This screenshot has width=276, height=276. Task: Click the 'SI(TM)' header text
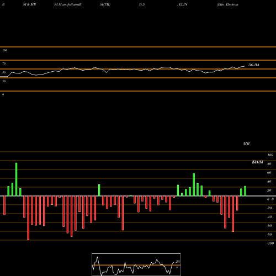coord(105,4)
